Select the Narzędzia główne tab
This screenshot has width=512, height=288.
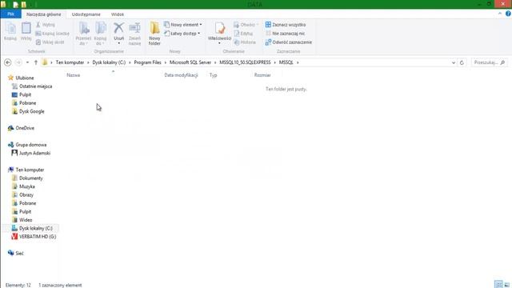pyautogui.click(x=44, y=14)
